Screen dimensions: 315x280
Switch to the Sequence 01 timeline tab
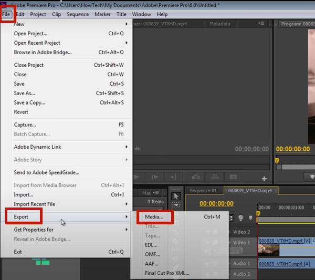click(x=203, y=191)
